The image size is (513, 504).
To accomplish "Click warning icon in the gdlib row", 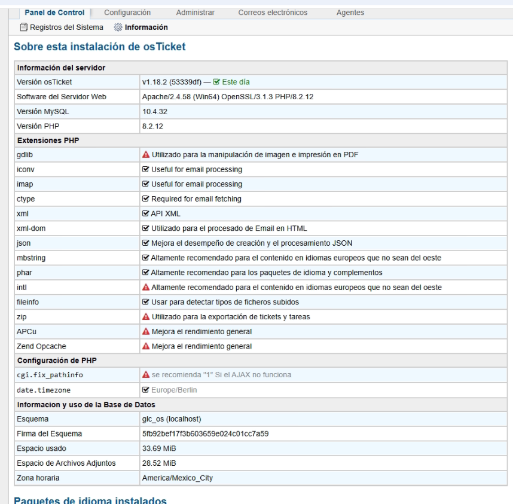I will (x=146, y=155).
